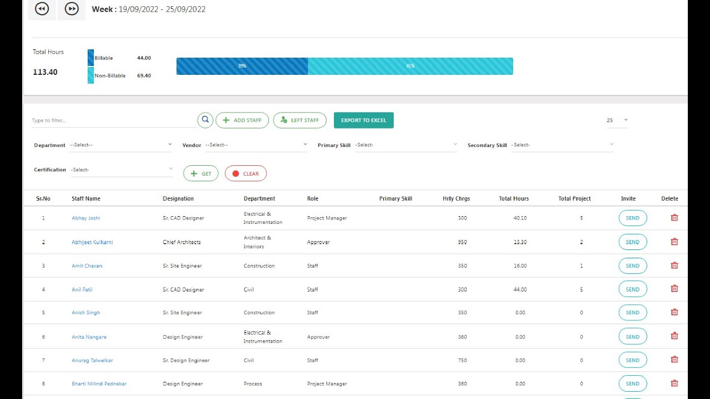Click the 13.30 total hours cell

[520, 242]
